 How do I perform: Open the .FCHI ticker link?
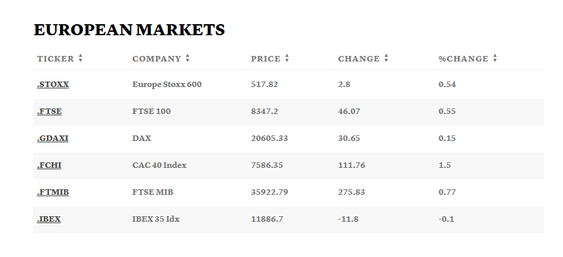pos(49,165)
